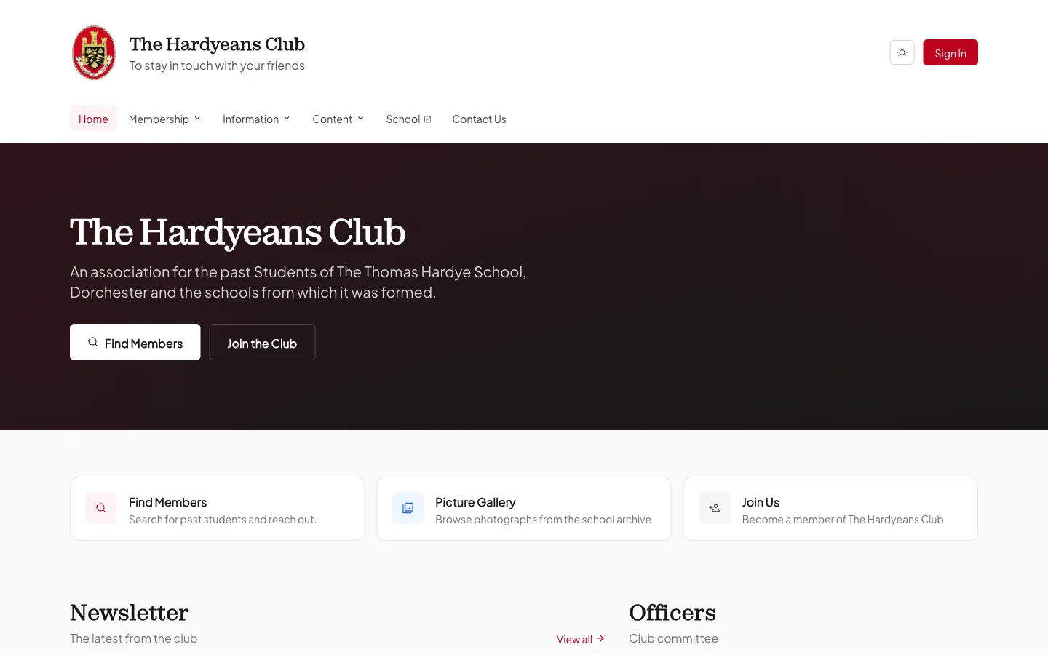This screenshot has width=1048, height=655.
Task: Click the 'Club committee' subtitle
Action: pyautogui.click(x=673, y=638)
